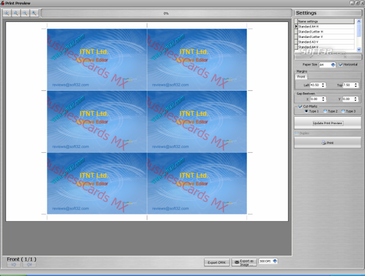Click the Settings panel header

pyautogui.click(x=328, y=13)
